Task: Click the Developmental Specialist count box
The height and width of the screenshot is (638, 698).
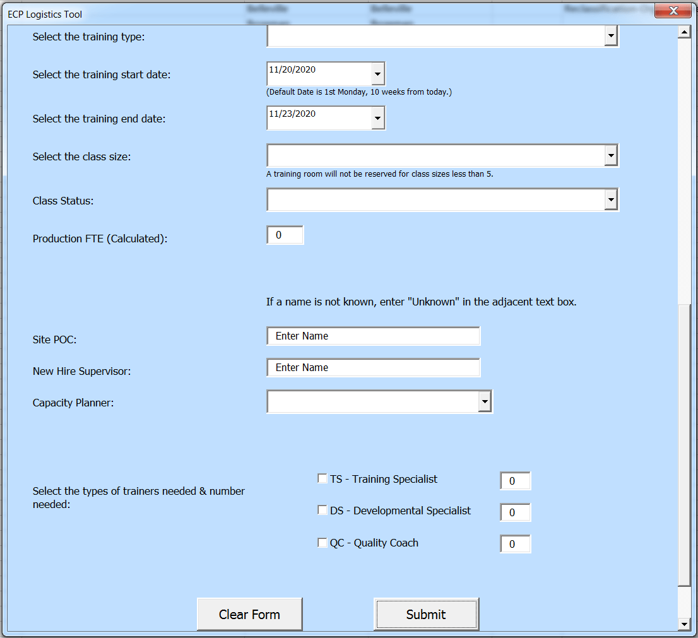Action: click(x=515, y=512)
